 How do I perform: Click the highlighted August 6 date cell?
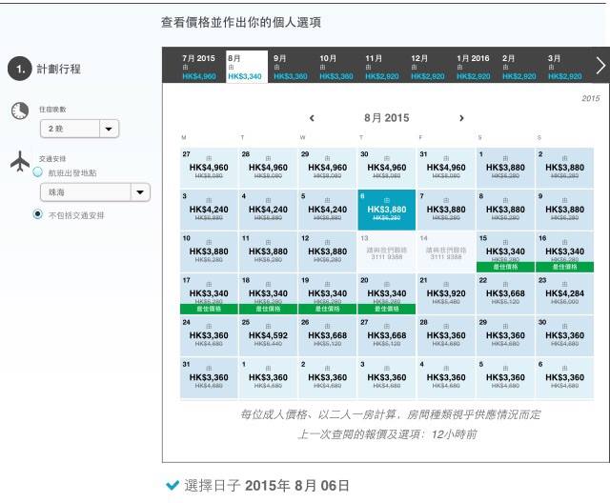click(x=386, y=209)
